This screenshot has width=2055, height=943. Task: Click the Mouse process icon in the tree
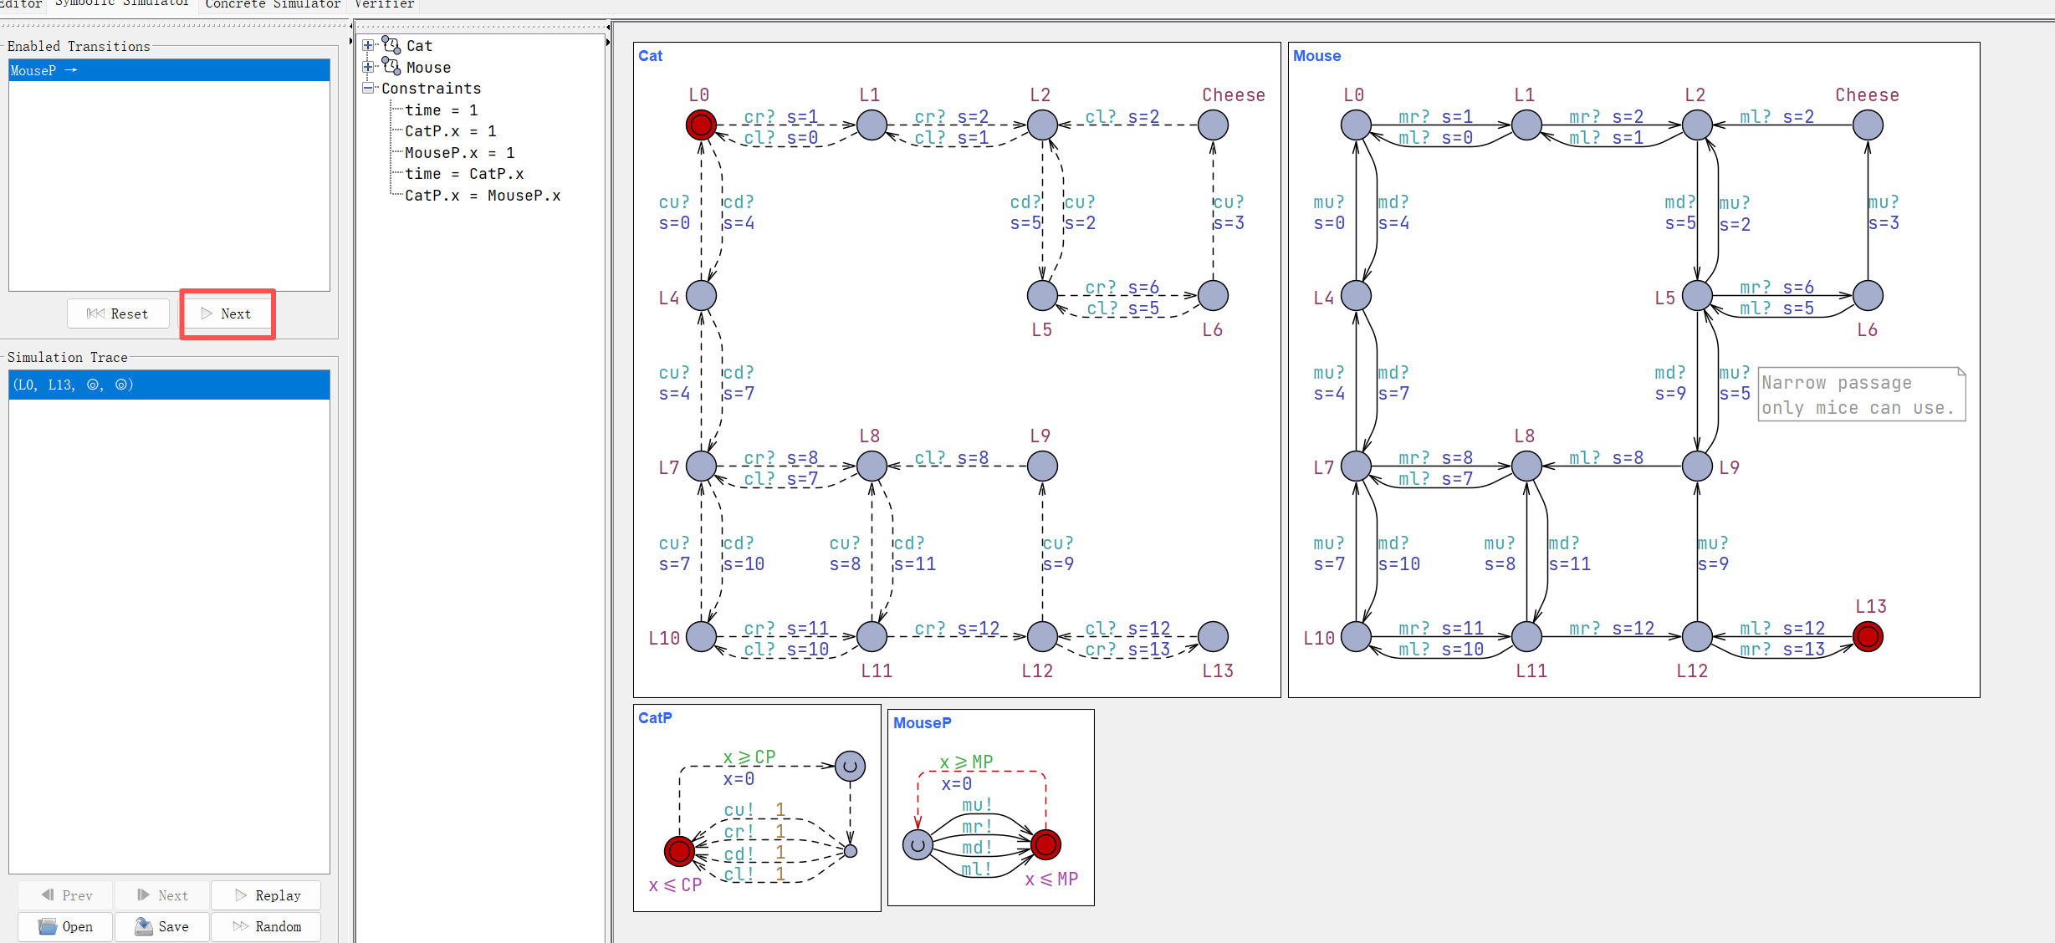point(391,67)
